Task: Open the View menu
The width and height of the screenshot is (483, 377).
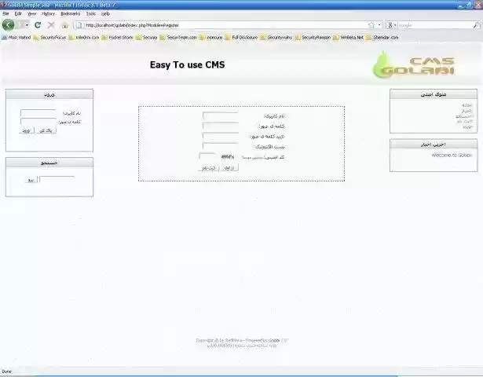Action: click(31, 13)
